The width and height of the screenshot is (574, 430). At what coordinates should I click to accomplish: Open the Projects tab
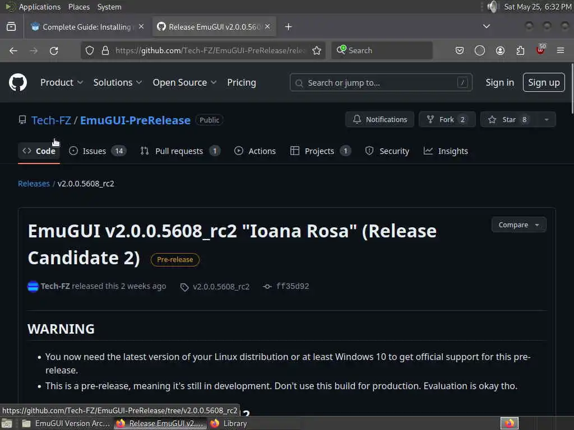pos(320,151)
